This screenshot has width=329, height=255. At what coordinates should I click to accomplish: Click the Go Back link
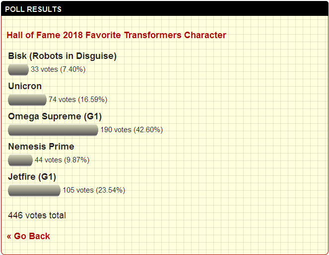click(28, 236)
